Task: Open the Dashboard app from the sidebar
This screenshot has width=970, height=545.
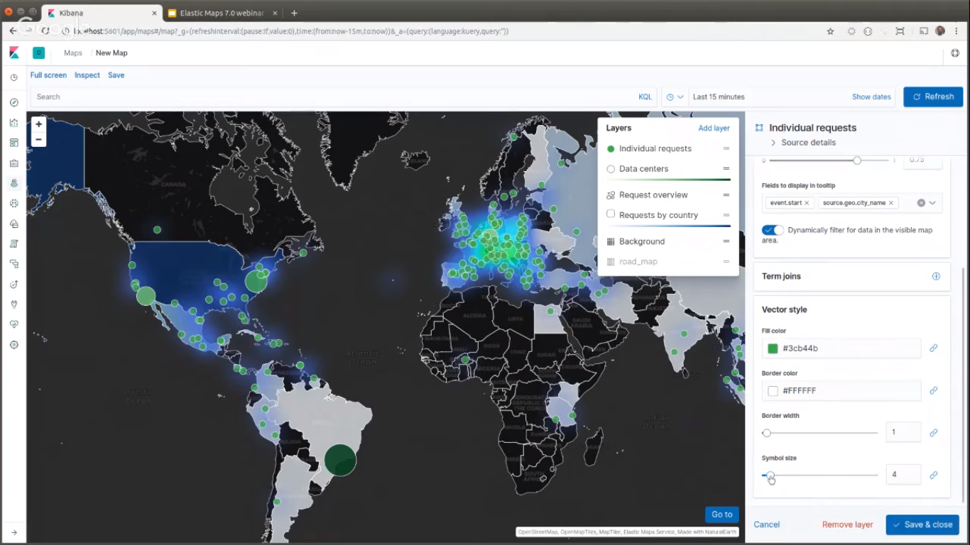Action: click(x=13, y=142)
